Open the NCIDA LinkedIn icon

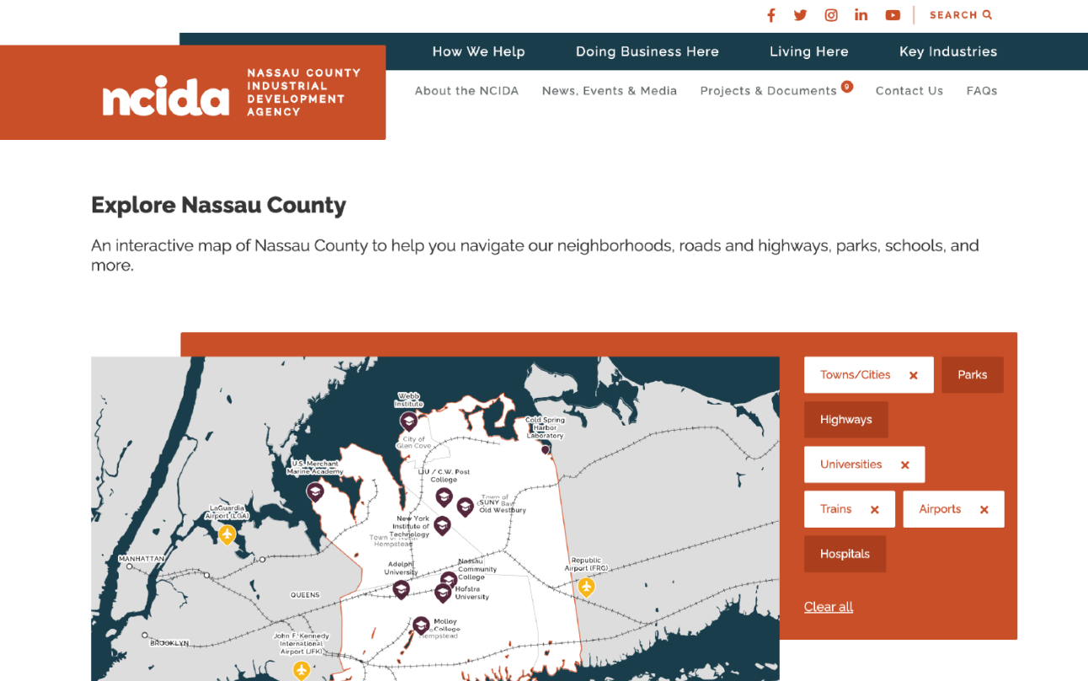click(x=861, y=15)
